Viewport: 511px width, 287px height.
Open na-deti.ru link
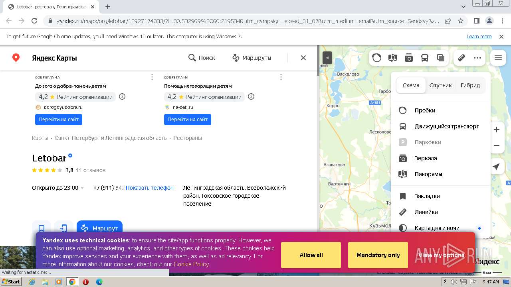tap(183, 107)
